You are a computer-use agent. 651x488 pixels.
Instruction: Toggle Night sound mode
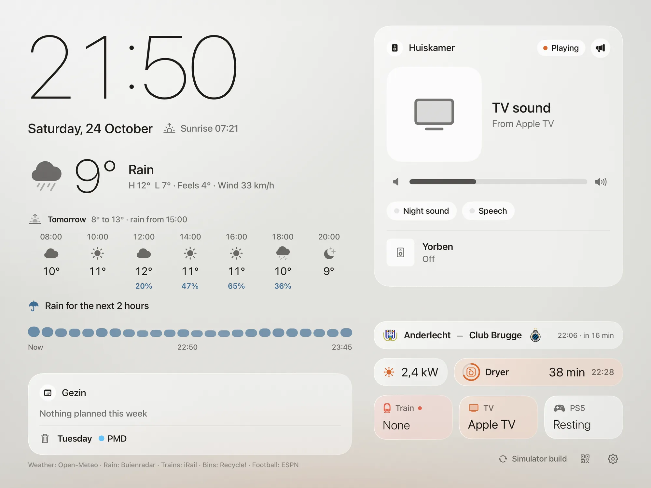(422, 211)
